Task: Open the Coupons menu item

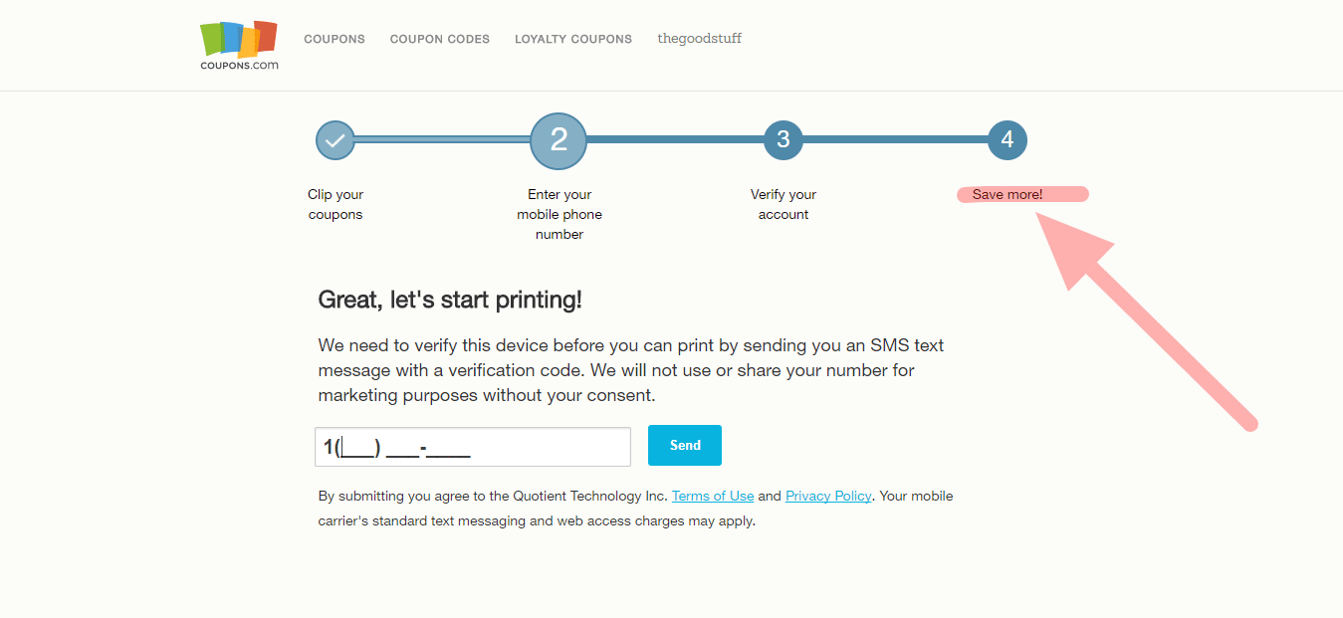Action: tap(335, 39)
